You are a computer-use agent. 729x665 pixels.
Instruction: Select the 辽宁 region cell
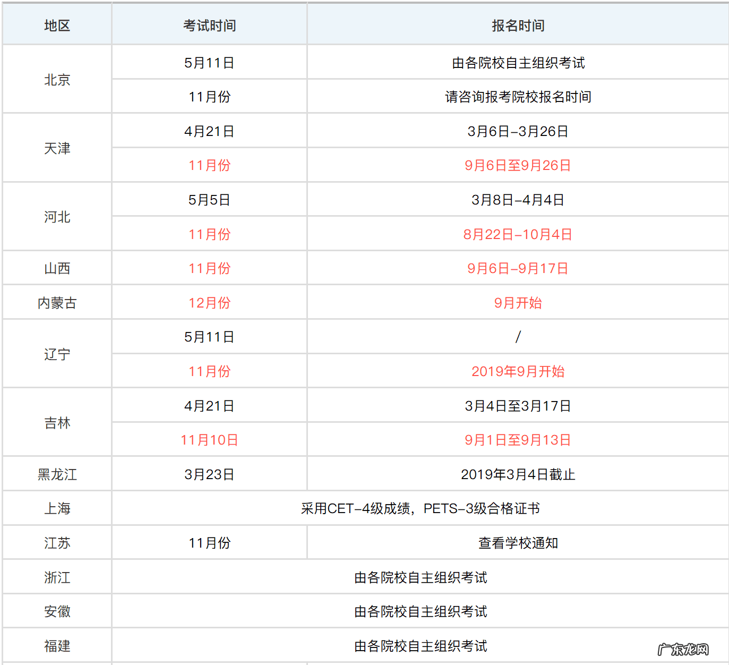[x=57, y=354]
